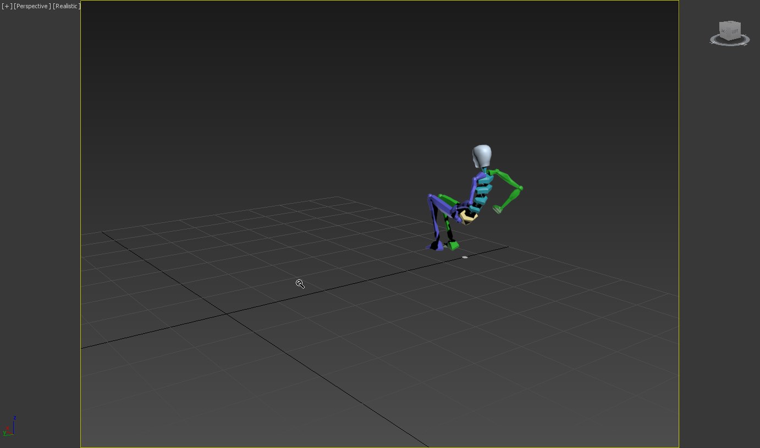Select the biped's grey head
Screen dimensions: 760x448
(482, 156)
